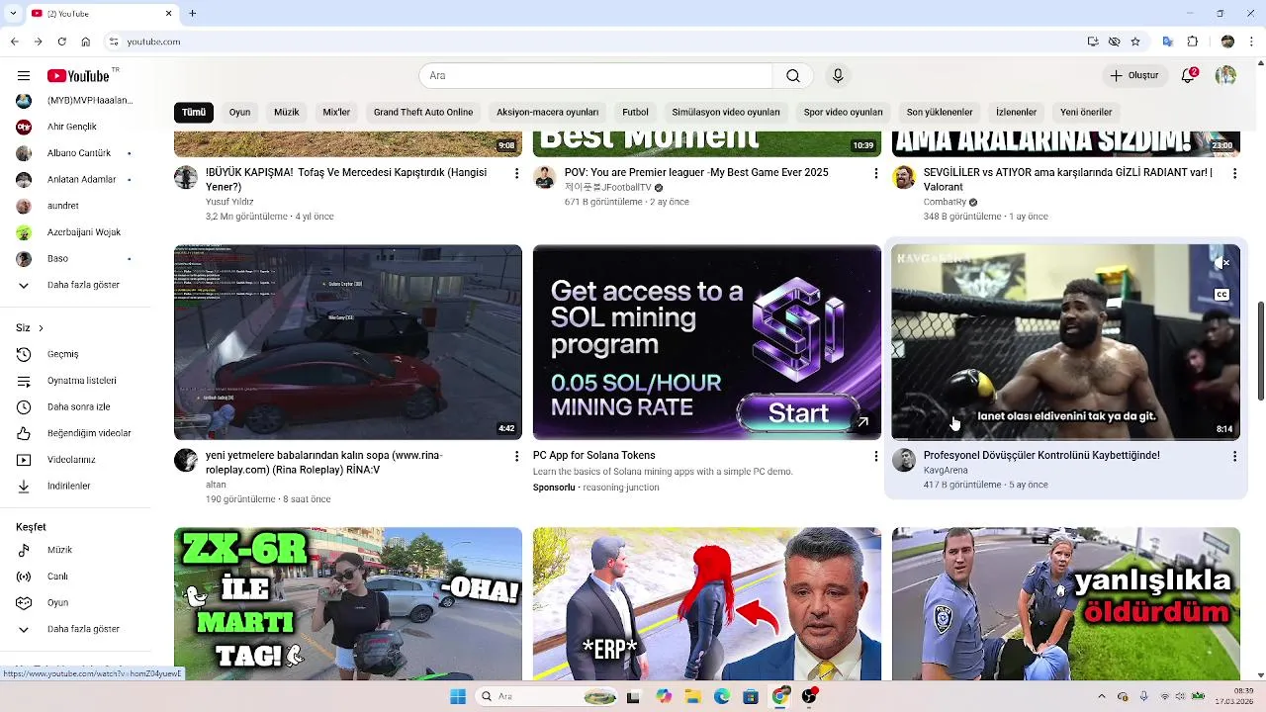Click the browser home icon
The width and height of the screenshot is (1266, 712).
86,42
